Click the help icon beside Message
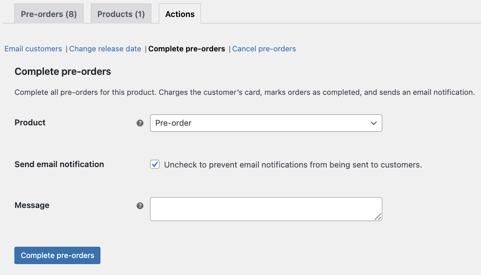This screenshot has height=275, width=481. pos(140,206)
